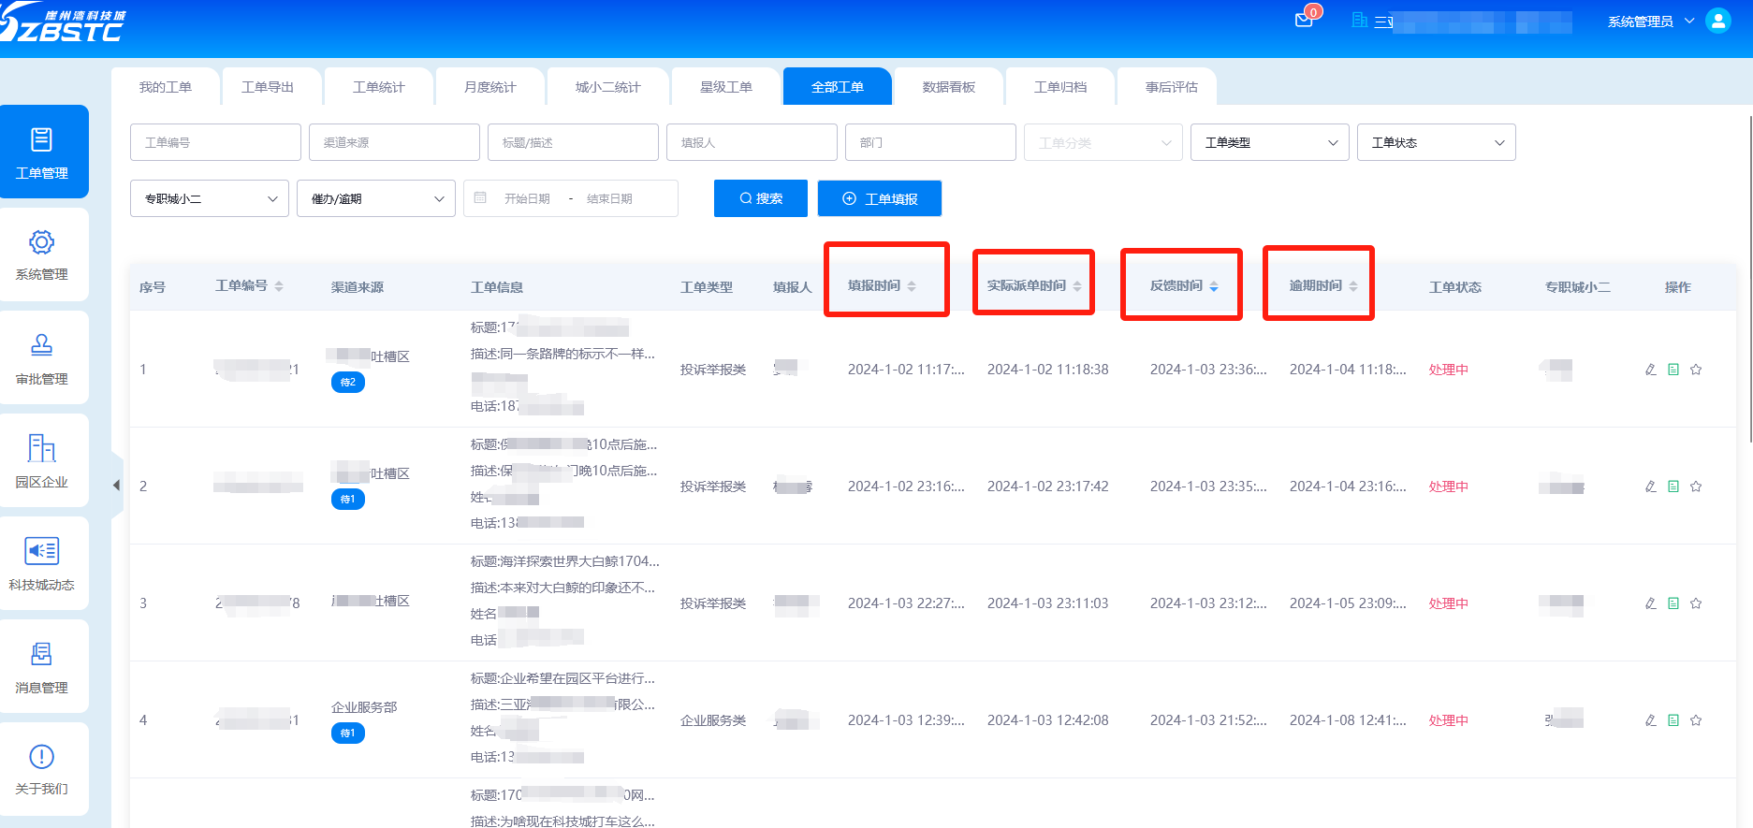Screen dimensions: 1753x828
Task: Open the 工单分类 dropdown
Action: coord(1103,142)
